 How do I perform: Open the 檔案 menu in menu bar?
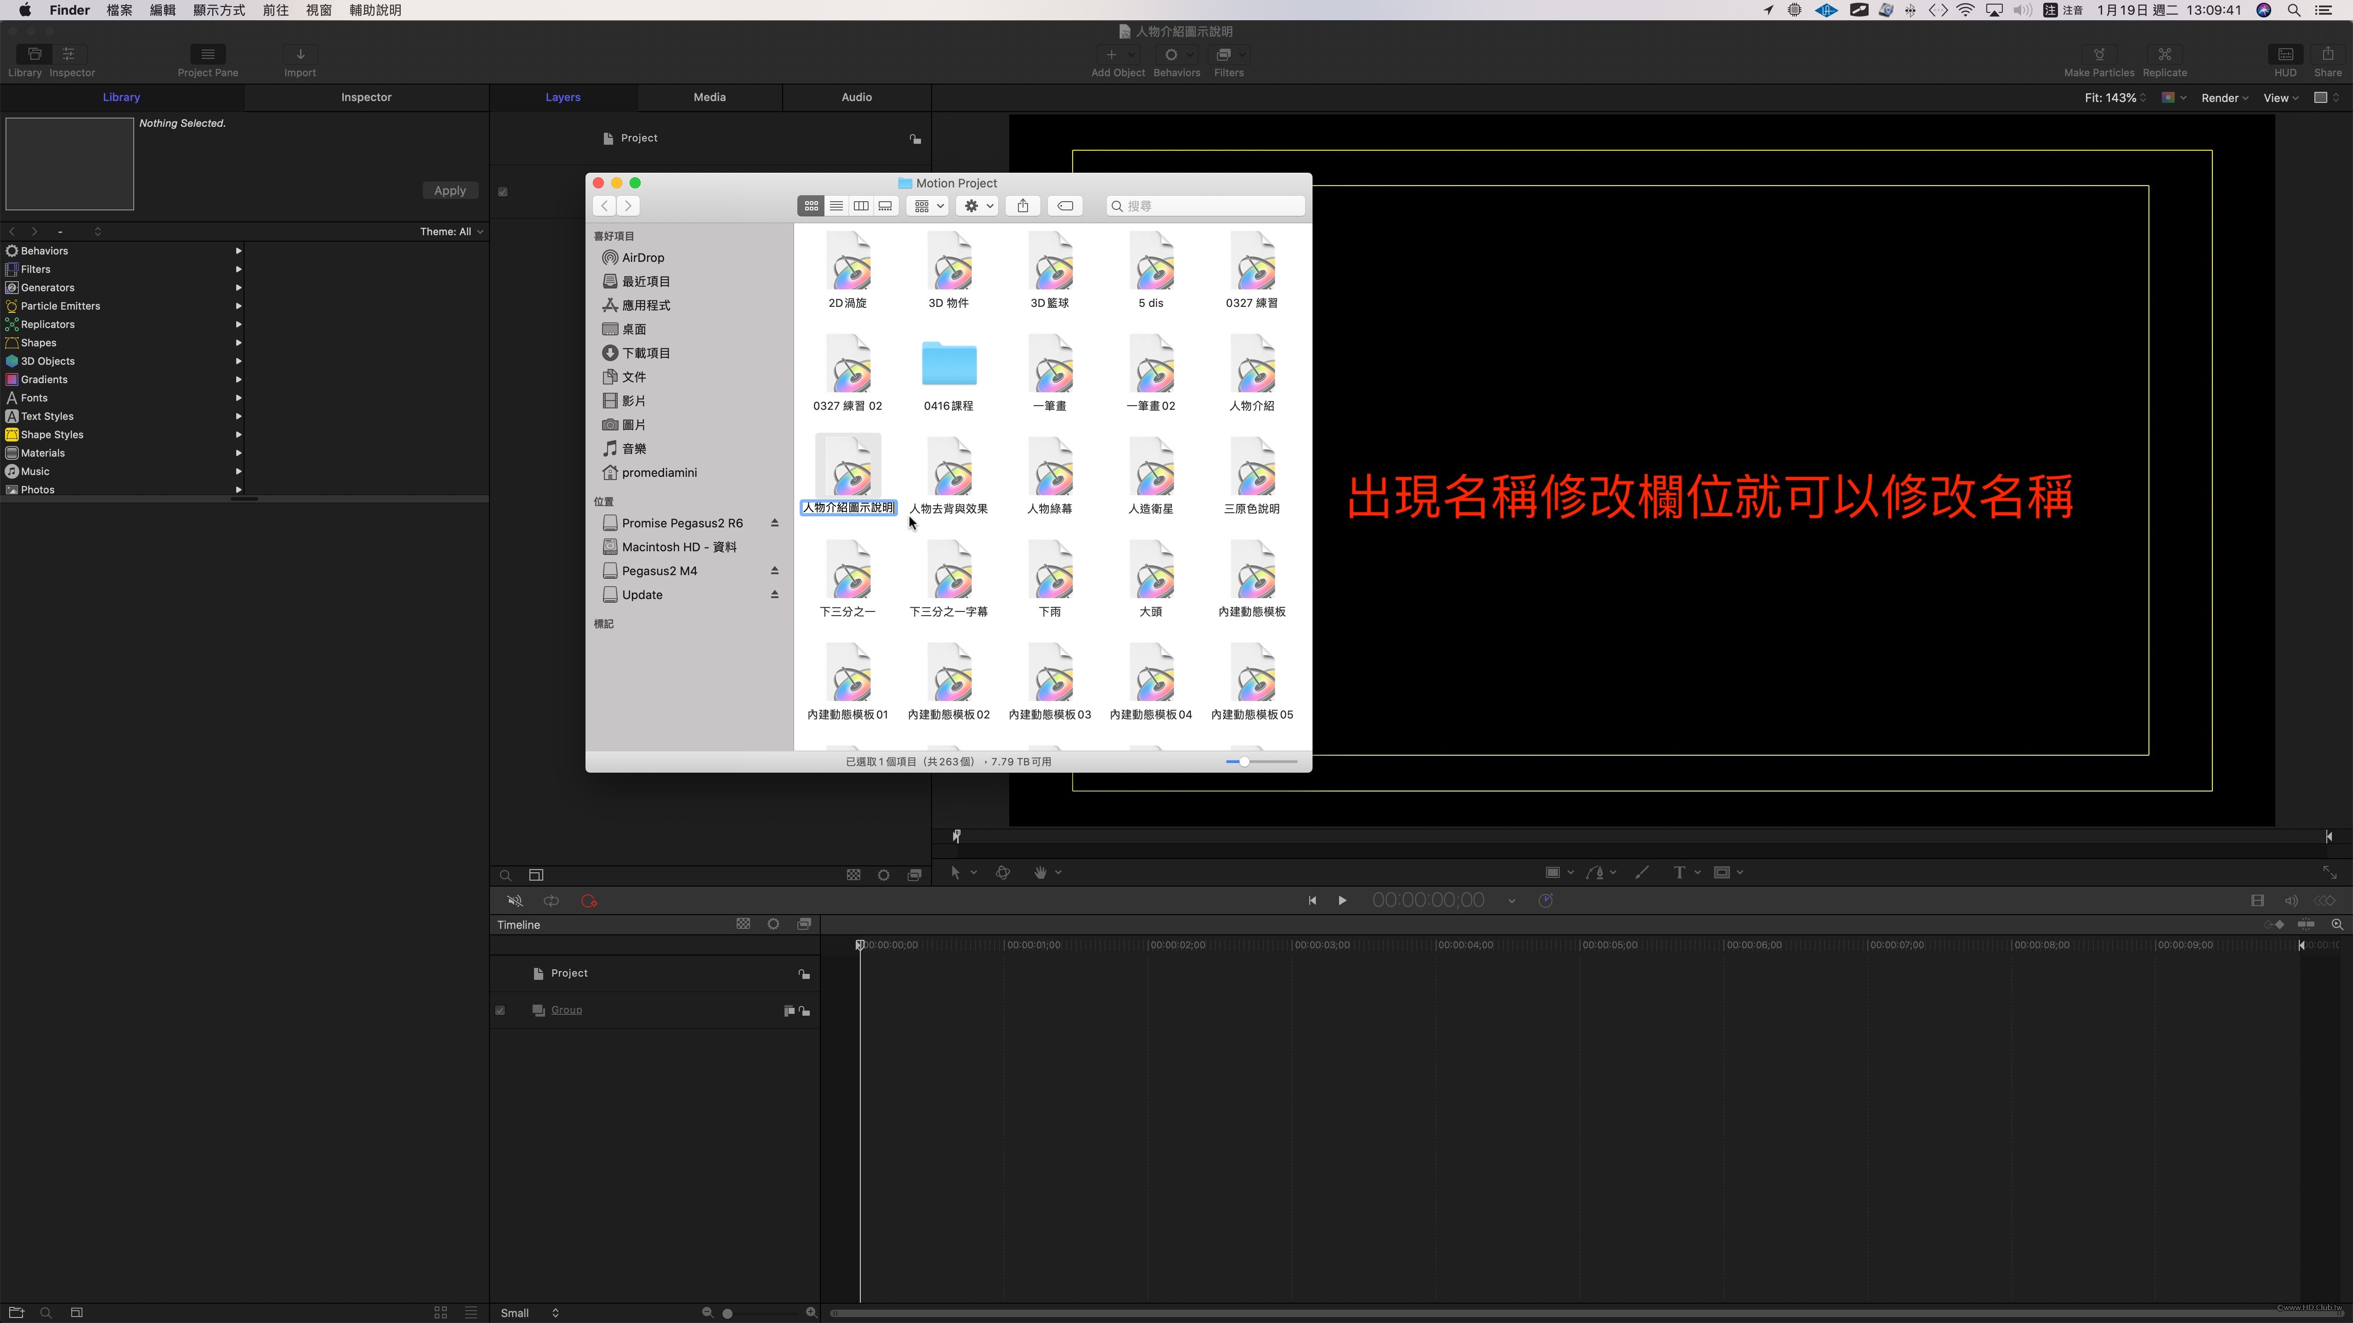coord(119,10)
